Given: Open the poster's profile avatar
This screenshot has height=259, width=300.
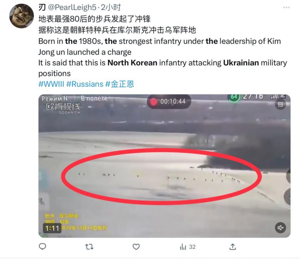Looking at the screenshot, I should [x=21, y=16].
